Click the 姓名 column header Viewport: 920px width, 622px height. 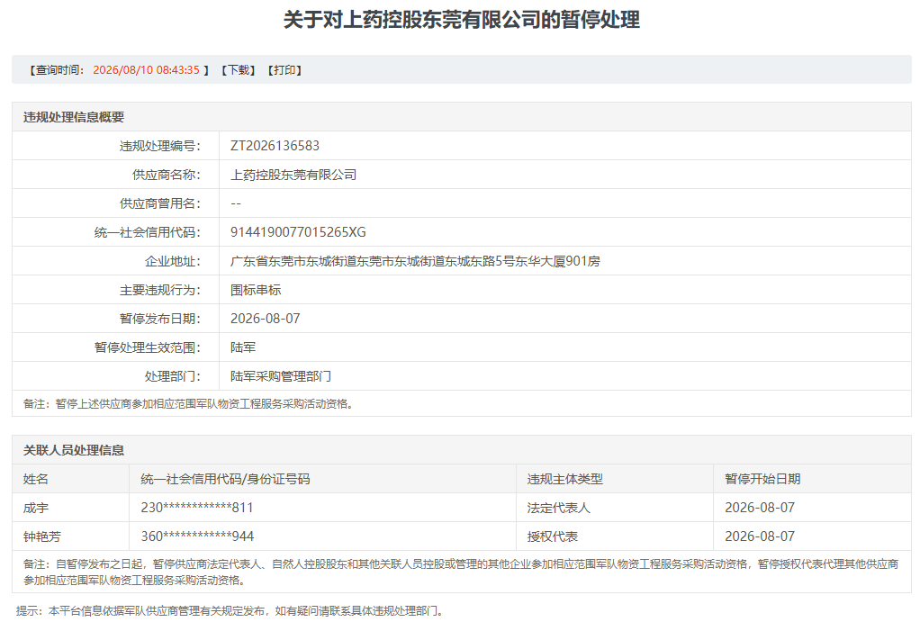pos(36,479)
